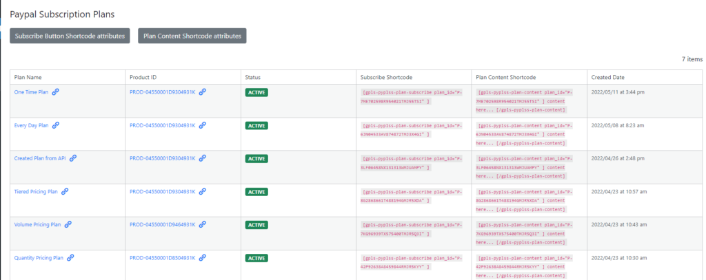Open PROD-04550001D9464931K product link
Screen dimensions: 706x280
click(163, 225)
